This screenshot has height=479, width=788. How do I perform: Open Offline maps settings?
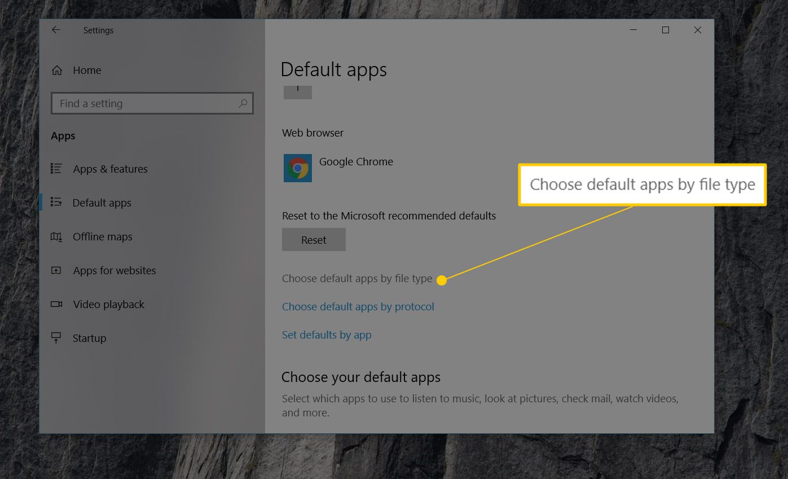[x=102, y=236]
